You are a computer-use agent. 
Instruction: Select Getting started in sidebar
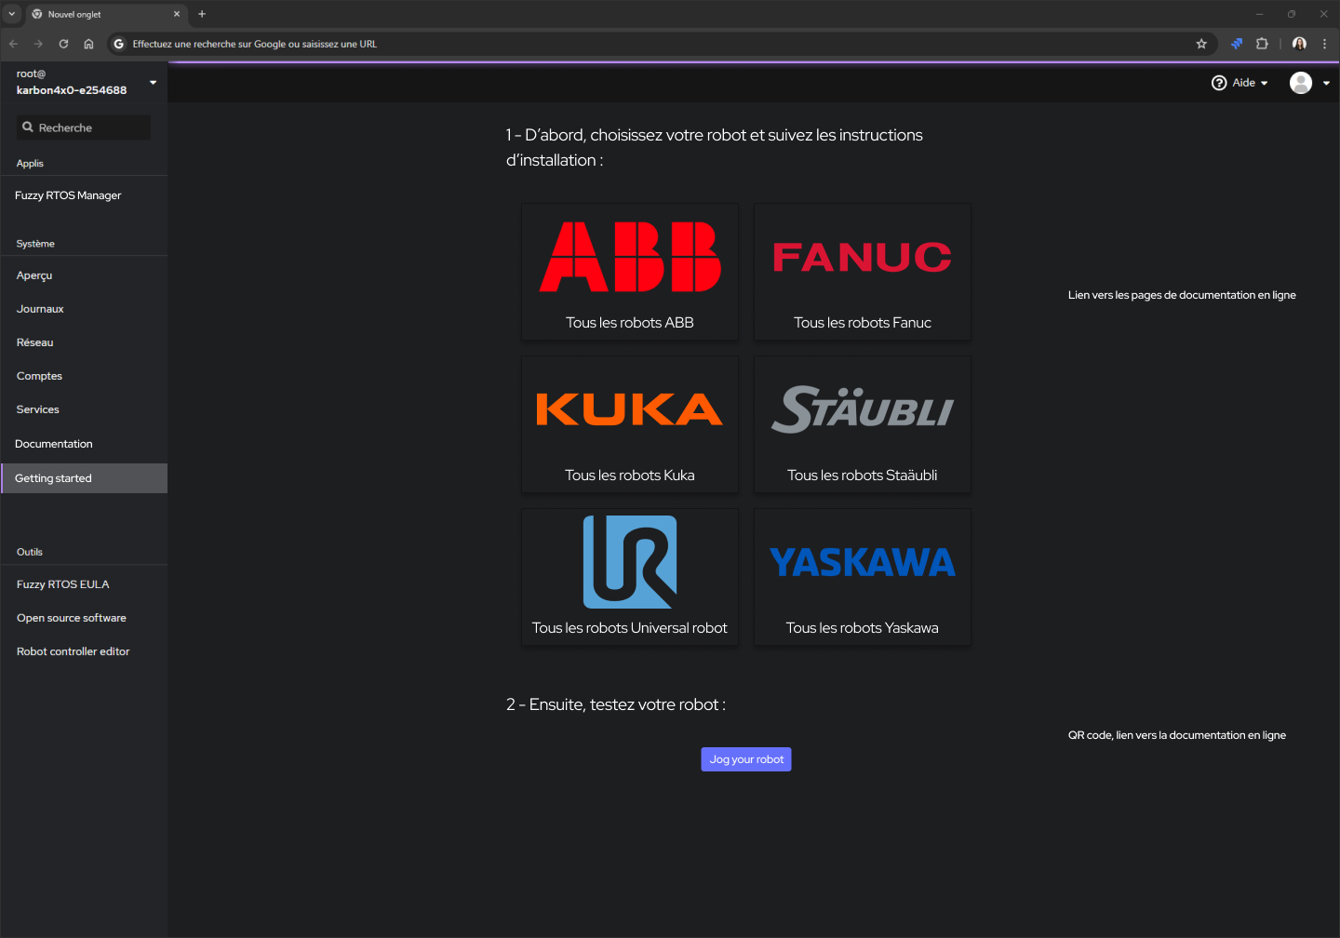pos(84,478)
